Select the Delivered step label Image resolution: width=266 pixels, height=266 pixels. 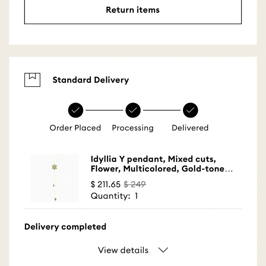coord(190,128)
